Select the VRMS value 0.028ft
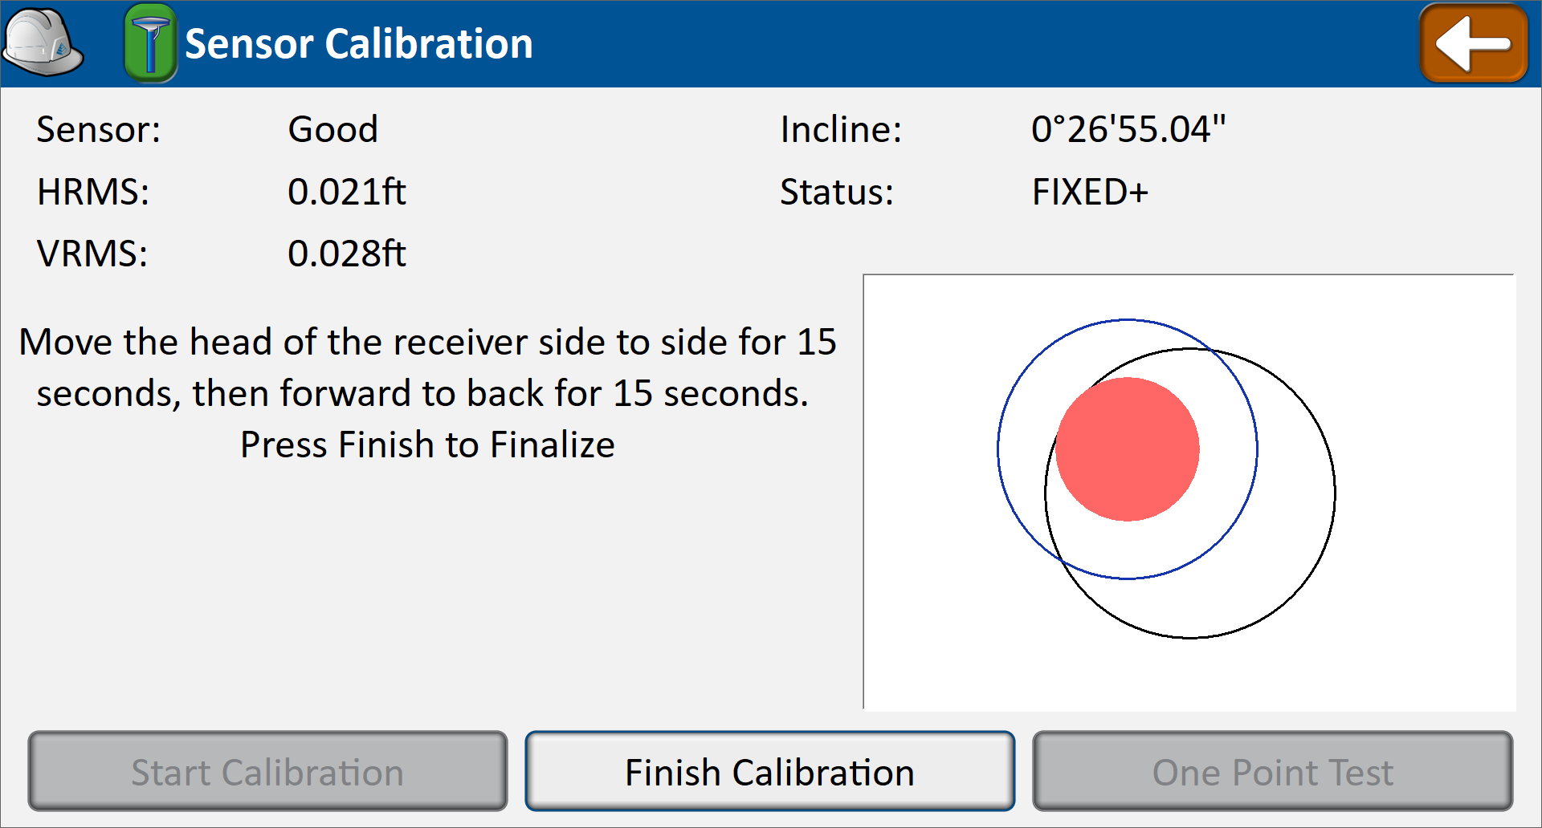1542x828 pixels. coord(347,254)
